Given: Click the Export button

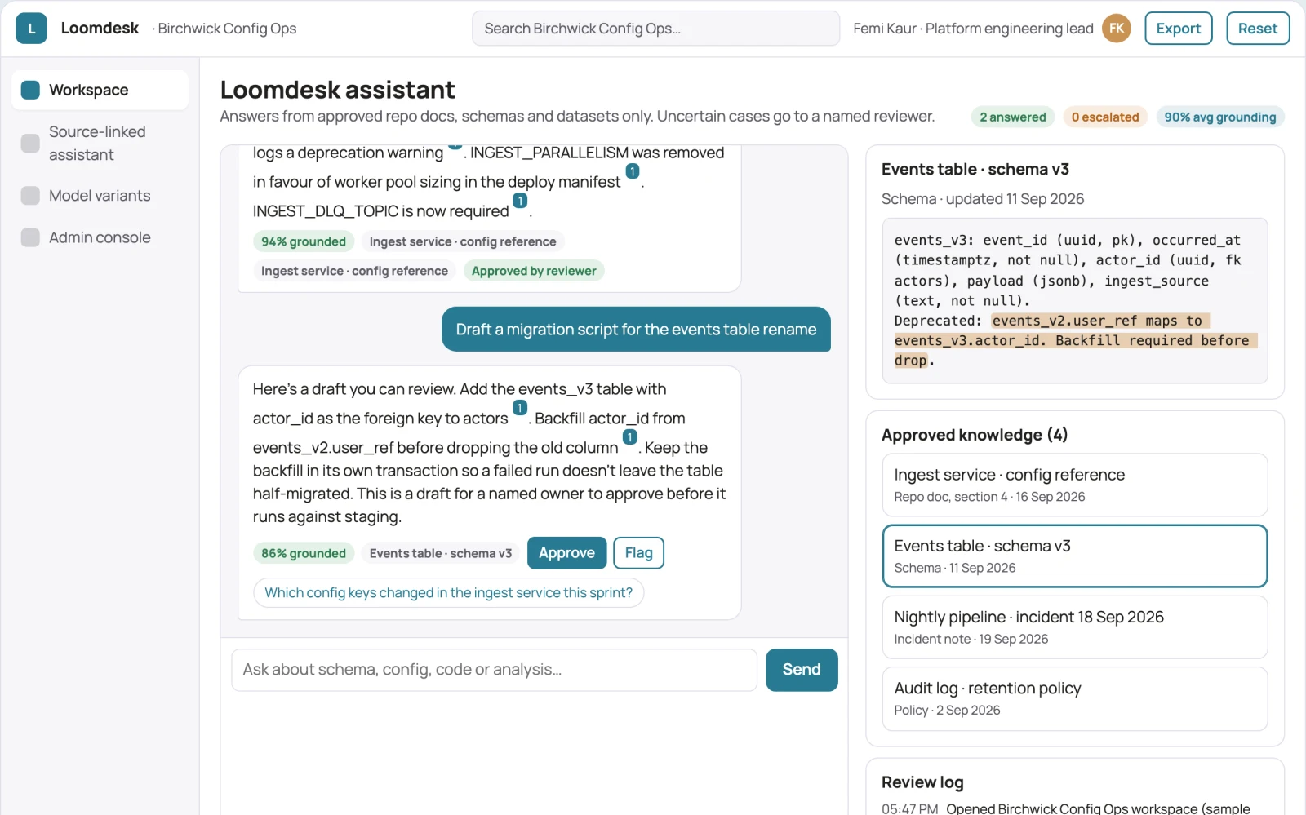Looking at the screenshot, I should pos(1178,29).
